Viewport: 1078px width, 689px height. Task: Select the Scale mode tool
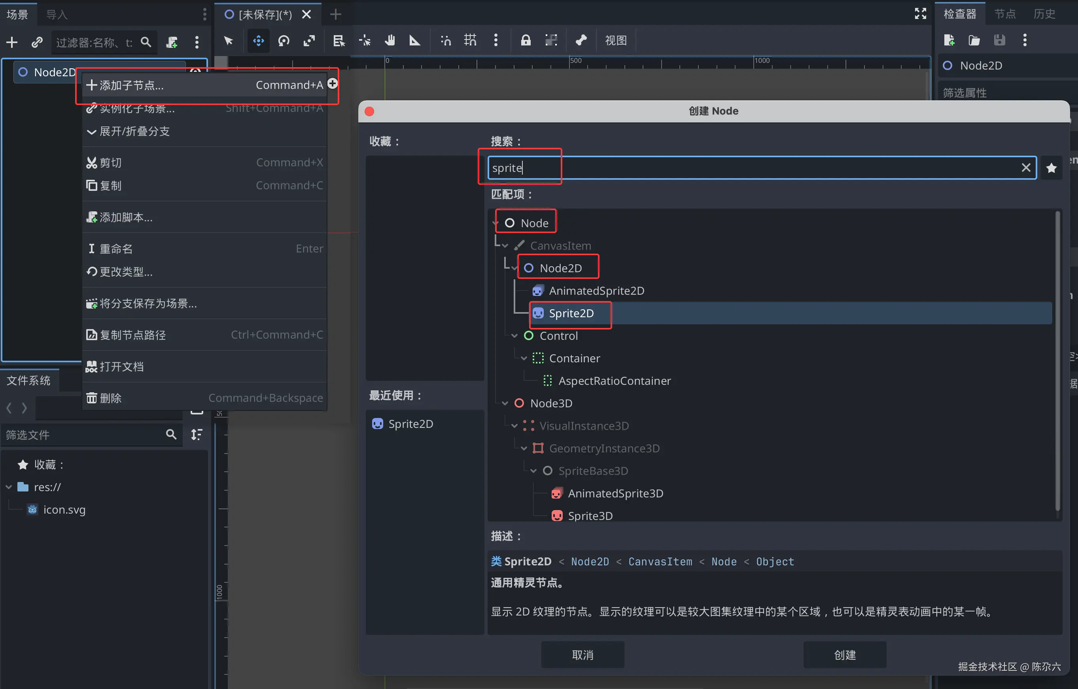[309, 41]
